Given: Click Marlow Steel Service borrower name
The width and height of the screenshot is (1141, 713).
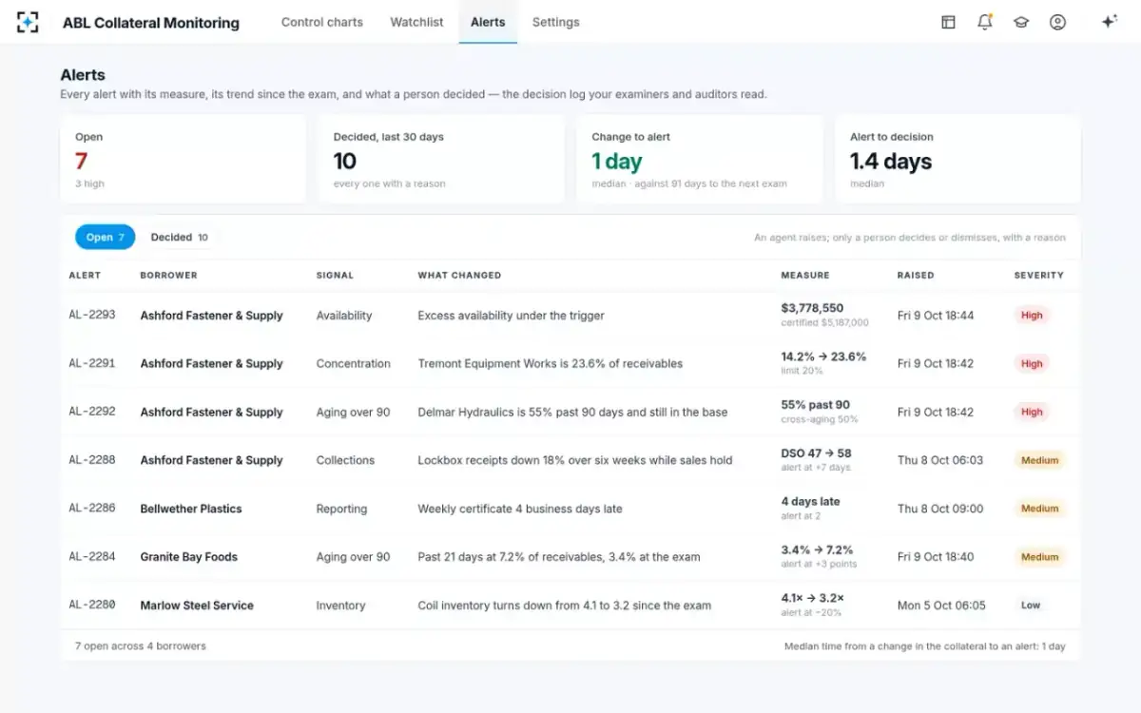Looking at the screenshot, I should pyautogui.click(x=197, y=606).
